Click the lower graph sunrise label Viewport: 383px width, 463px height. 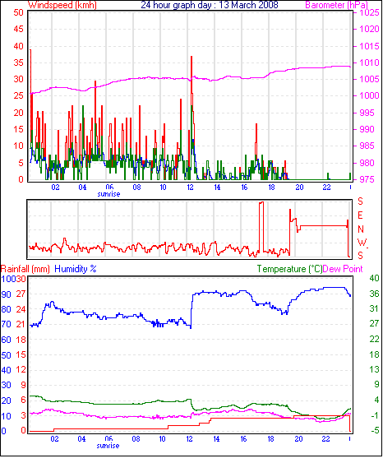pyautogui.click(x=108, y=446)
